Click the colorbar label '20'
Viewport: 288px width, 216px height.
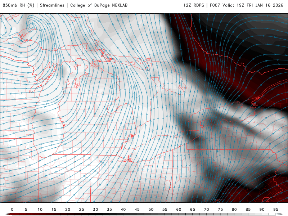coord(68,210)
